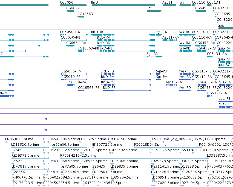233x187 pixels.
Task: Select transcript BicD-RB
Action: click(127, 51)
